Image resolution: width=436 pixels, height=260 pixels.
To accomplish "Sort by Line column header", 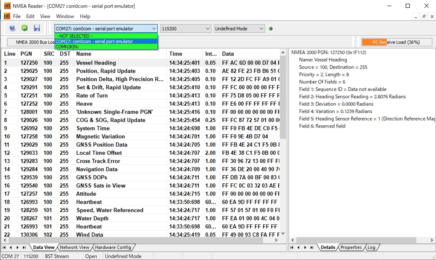I will click(x=10, y=54).
